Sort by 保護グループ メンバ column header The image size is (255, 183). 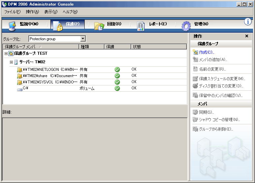click(41, 47)
